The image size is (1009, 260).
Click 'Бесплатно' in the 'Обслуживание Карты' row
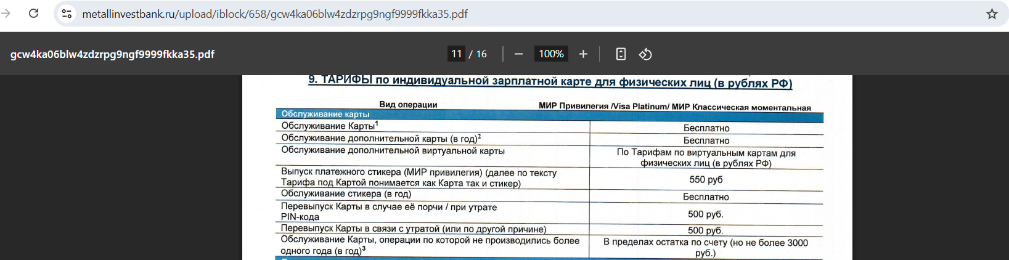pos(706,128)
